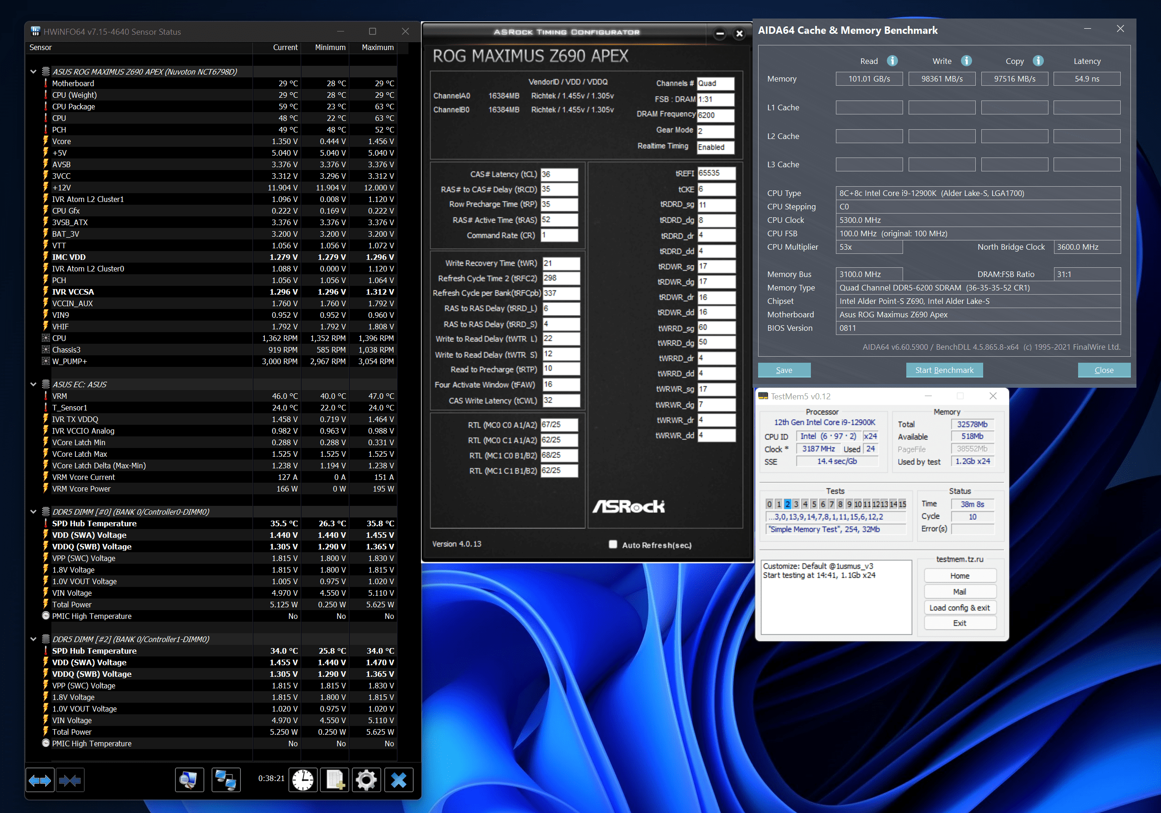The width and height of the screenshot is (1161, 813).
Task: Select the VRM Vcore Power sensor row
Action: [x=211, y=489]
